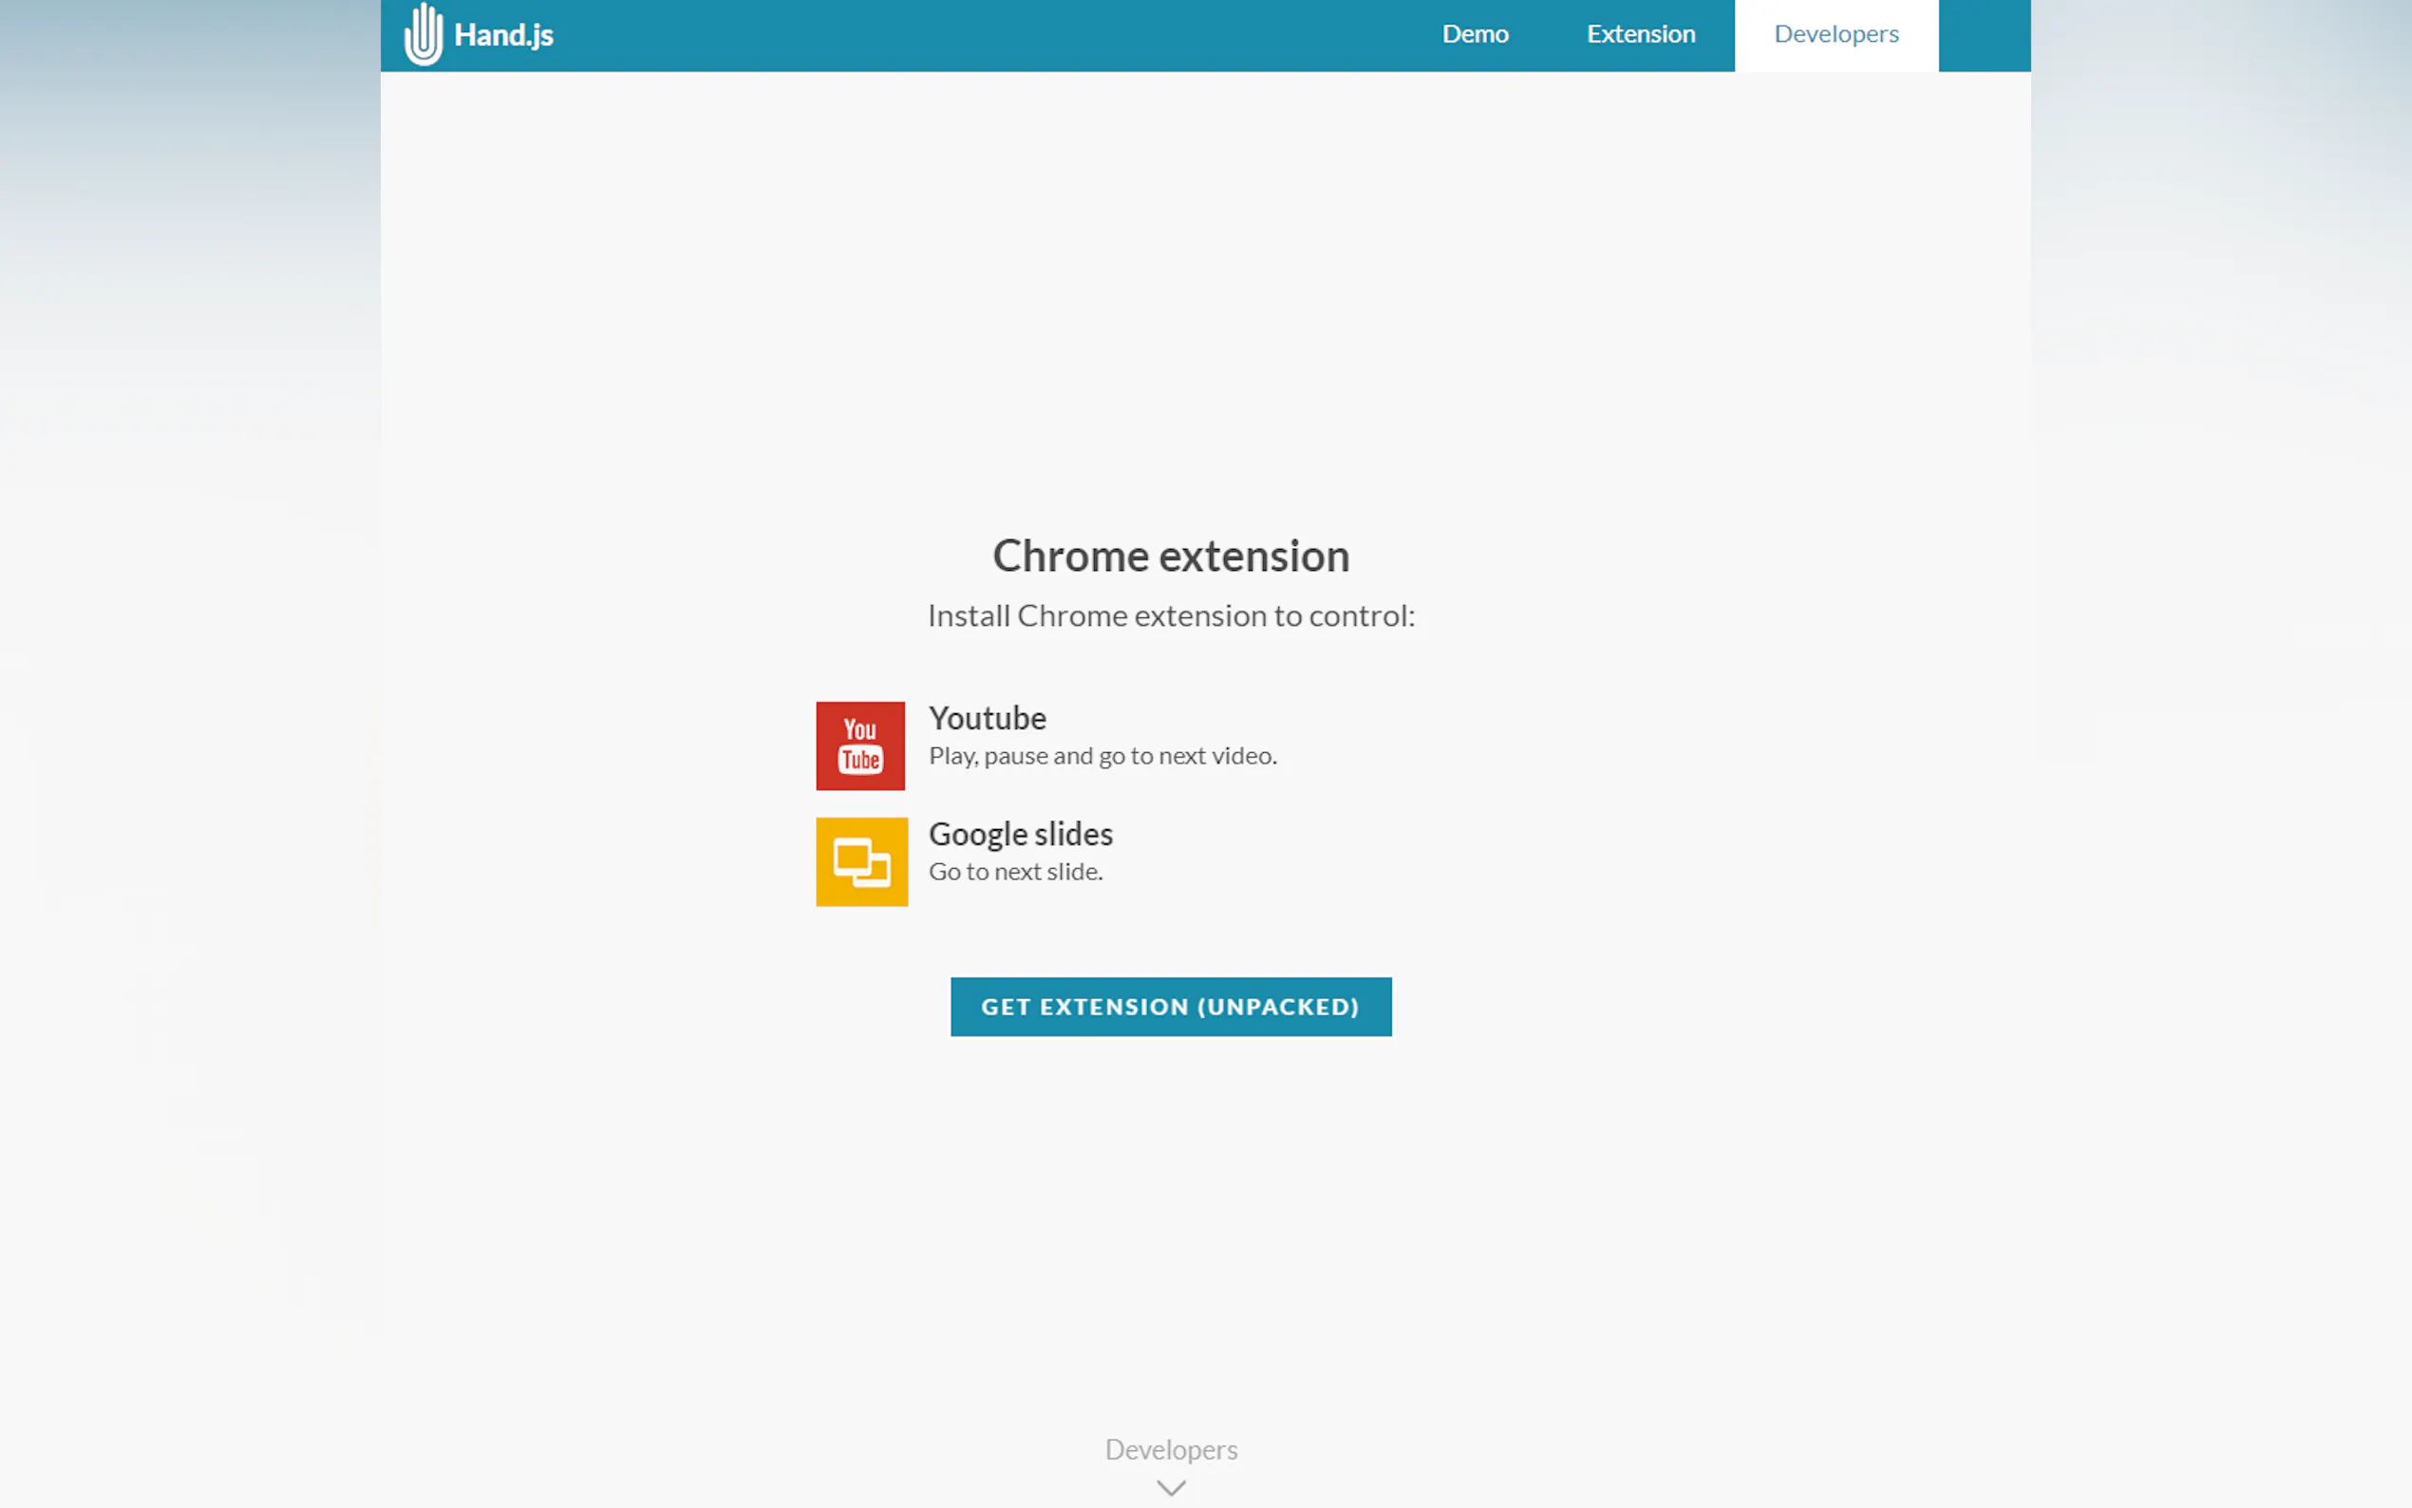Open the Demo nav item
The width and height of the screenshot is (2412, 1508).
[1475, 35]
